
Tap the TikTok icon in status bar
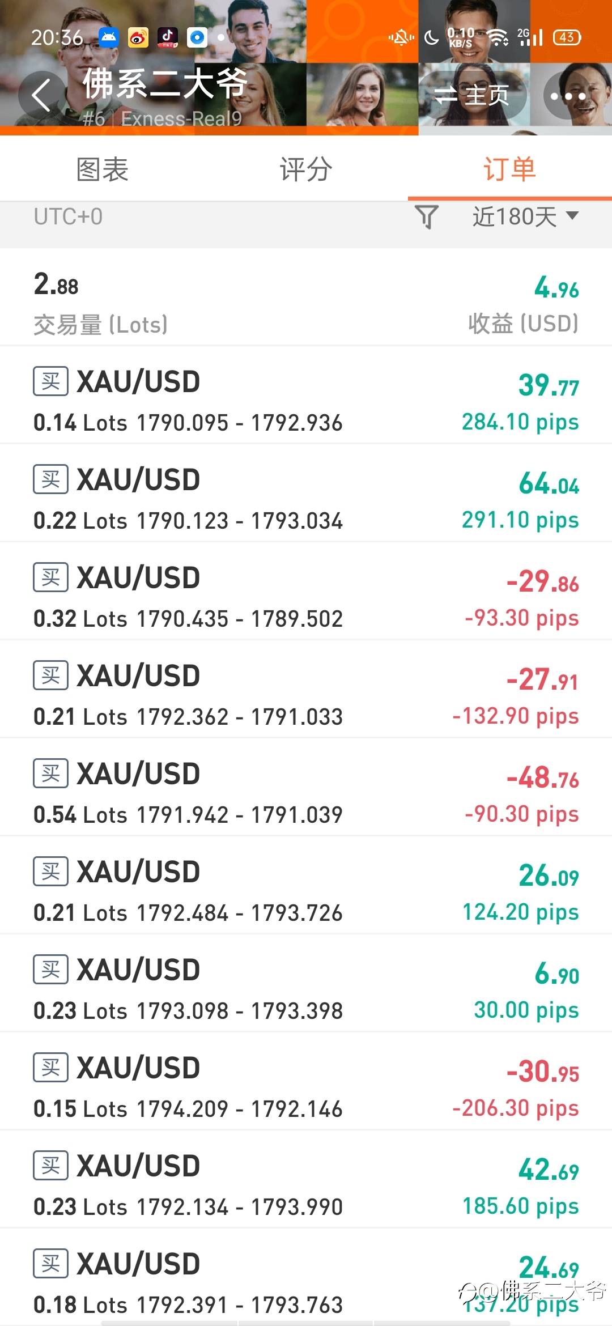click(167, 37)
